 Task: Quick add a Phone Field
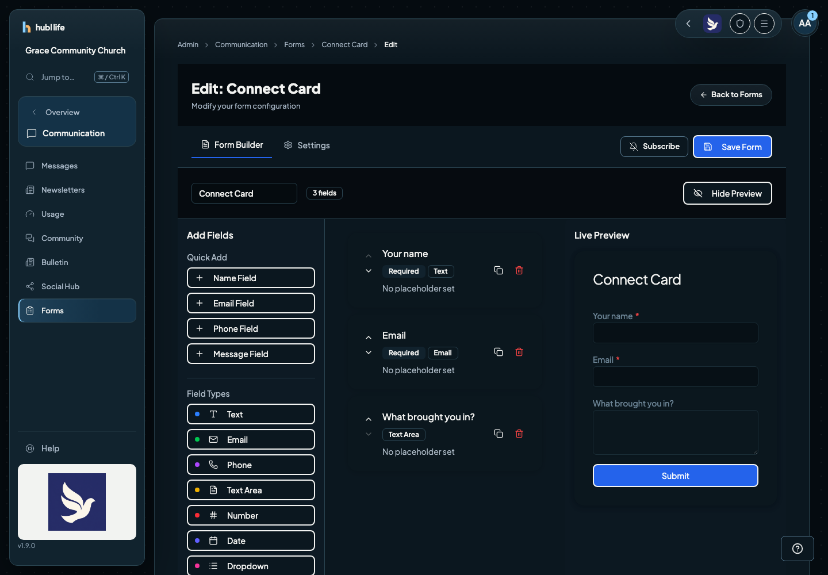point(251,328)
